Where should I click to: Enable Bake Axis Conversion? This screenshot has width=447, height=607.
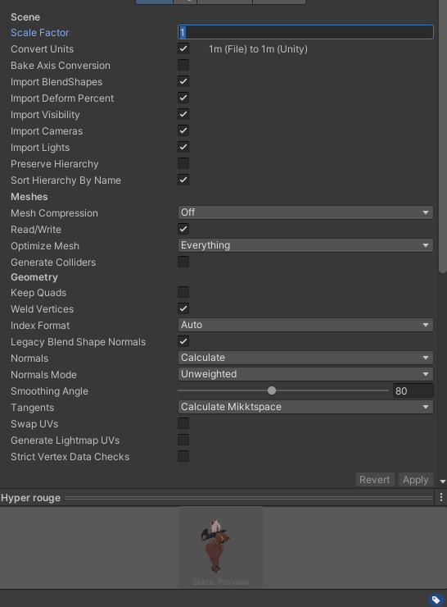click(183, 65)
